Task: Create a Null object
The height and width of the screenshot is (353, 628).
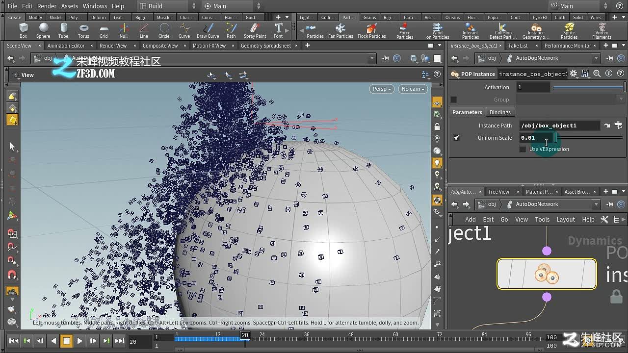Action: coord(124,30)
